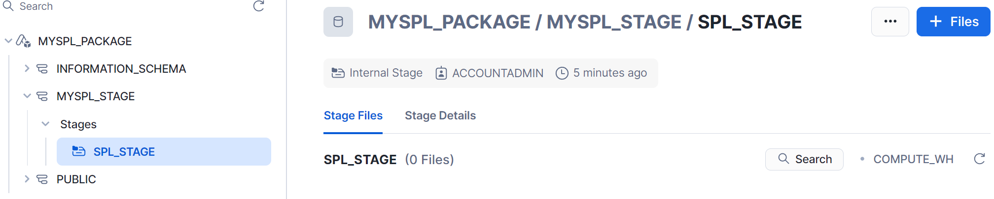Click the MYSPL_STAGE schema icon in the tree

42,96
